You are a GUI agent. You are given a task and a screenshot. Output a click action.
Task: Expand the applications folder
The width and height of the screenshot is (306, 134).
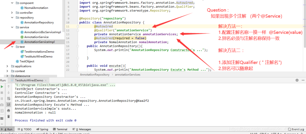(x=8, y=66)
